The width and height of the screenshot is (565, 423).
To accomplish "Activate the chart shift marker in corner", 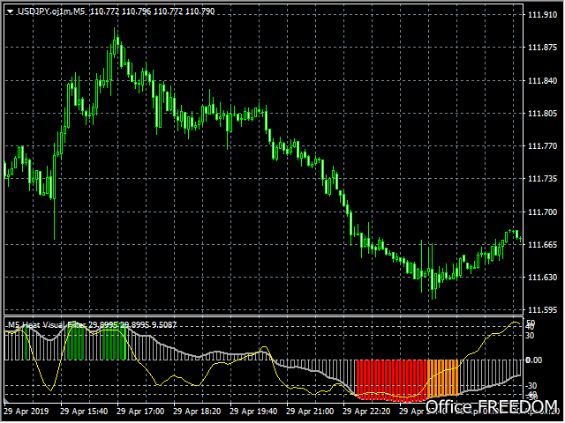I will [6, 399].
